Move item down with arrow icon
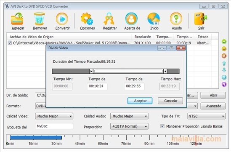The width and height of the screenshot is (231, 152). [x=224, y=70]
